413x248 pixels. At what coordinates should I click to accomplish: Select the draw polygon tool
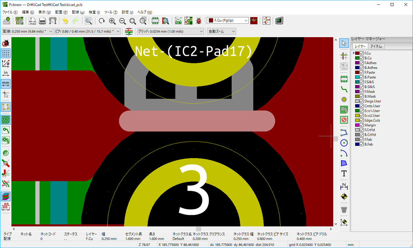pos(344,163)
